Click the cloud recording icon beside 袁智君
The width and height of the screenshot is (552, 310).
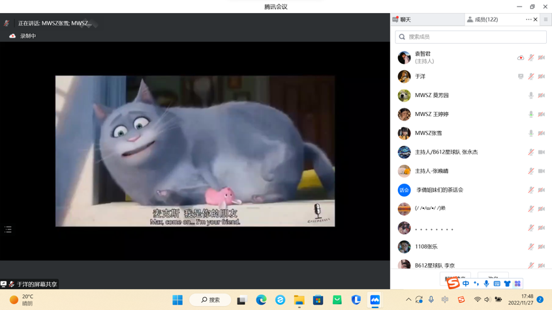coord(521,58)
